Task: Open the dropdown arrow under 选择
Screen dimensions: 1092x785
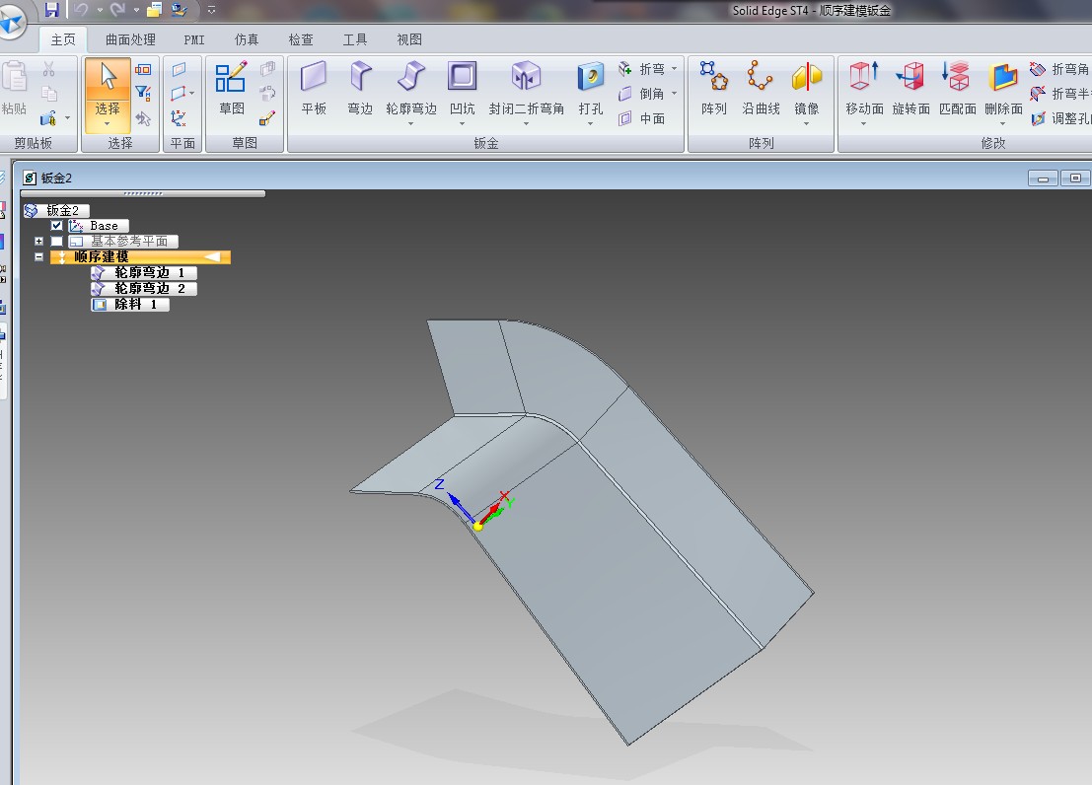Action: tap(108, 124)
